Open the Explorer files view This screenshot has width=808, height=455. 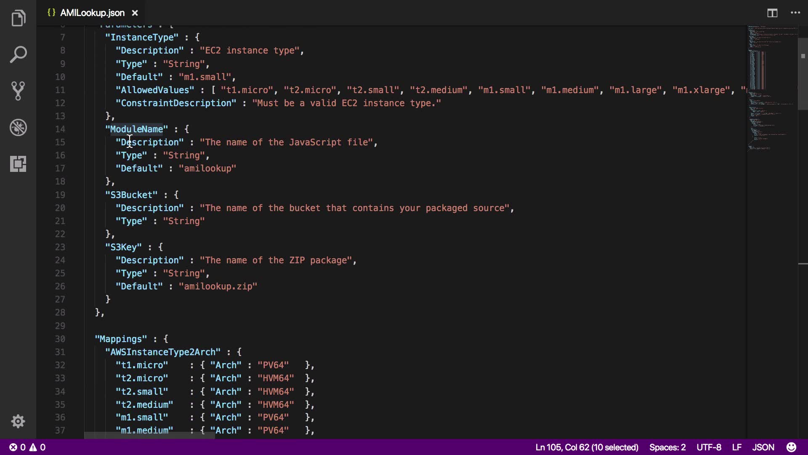coord(18,19)
